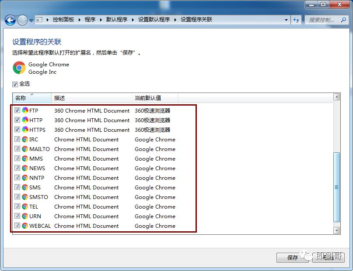Expand breadcrumb arrow after 控制面板
353x271 pixels.
pyautogui.click(x=80, y=20)
